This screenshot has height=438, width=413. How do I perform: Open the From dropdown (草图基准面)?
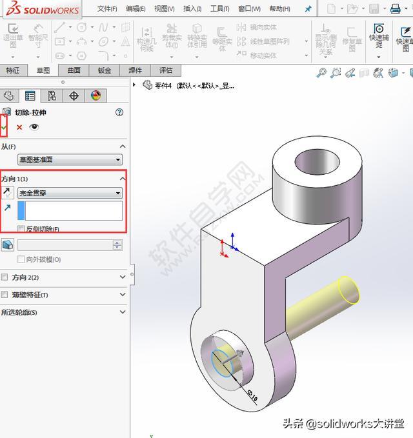(x=70, y=159)
